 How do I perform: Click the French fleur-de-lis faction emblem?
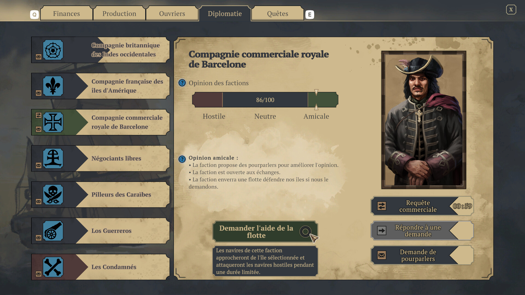point(53,86)
